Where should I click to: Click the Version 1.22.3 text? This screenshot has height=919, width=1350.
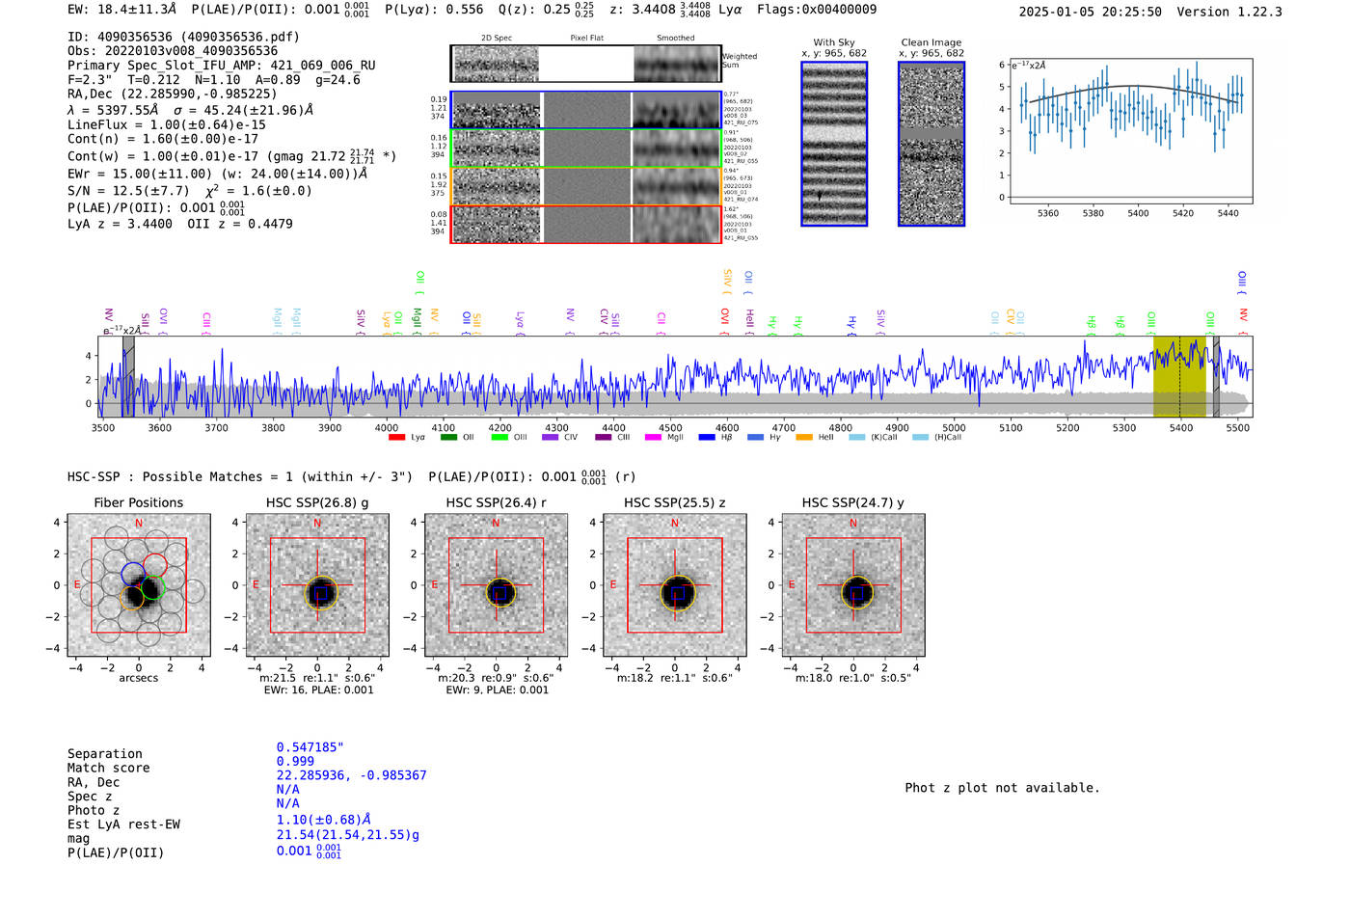[x=1229, y=12]
